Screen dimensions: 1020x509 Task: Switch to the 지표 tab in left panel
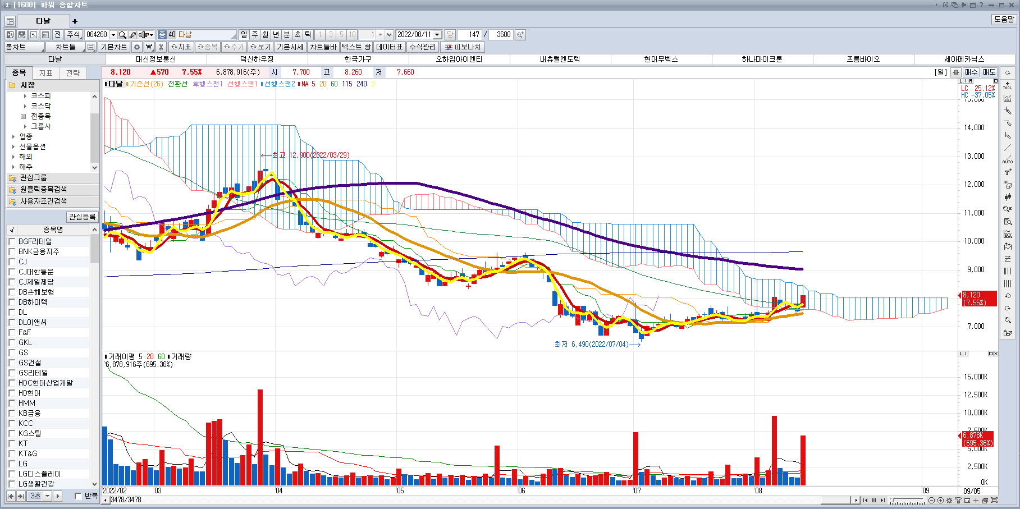tap(45, 73)
